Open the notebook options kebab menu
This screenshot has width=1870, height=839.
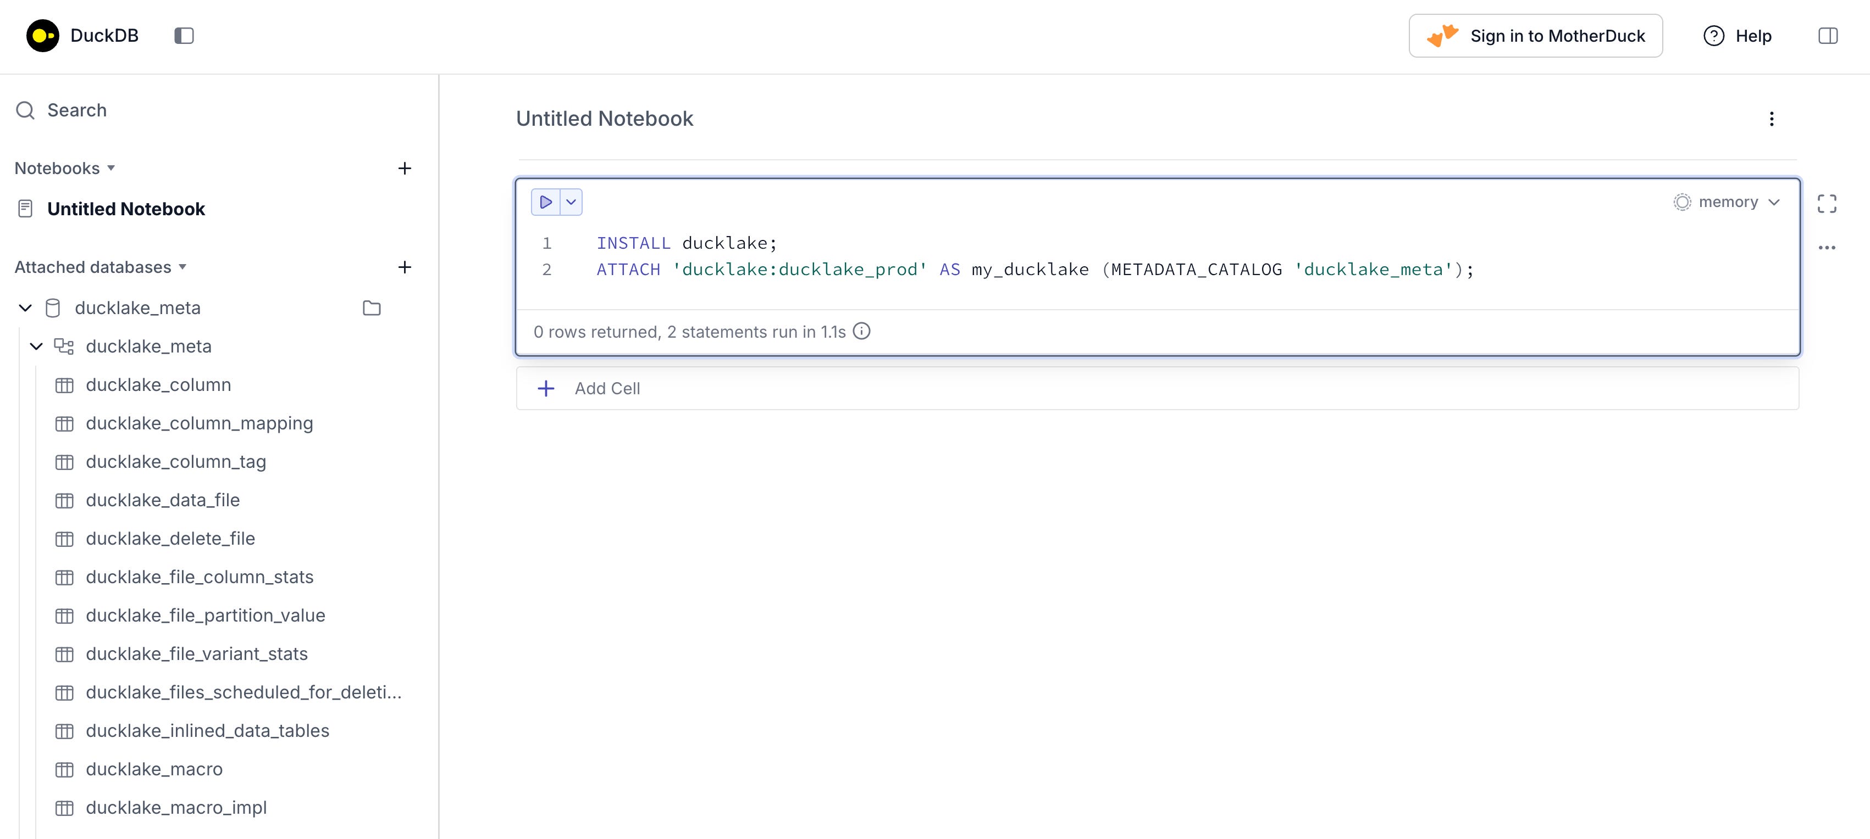point(1772,119)
